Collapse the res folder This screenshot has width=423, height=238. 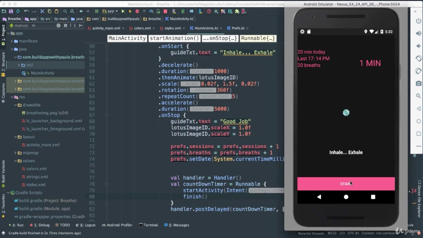coord(12,97)
